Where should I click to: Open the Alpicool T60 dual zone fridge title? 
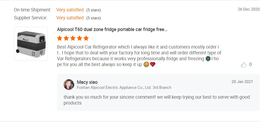112,29
